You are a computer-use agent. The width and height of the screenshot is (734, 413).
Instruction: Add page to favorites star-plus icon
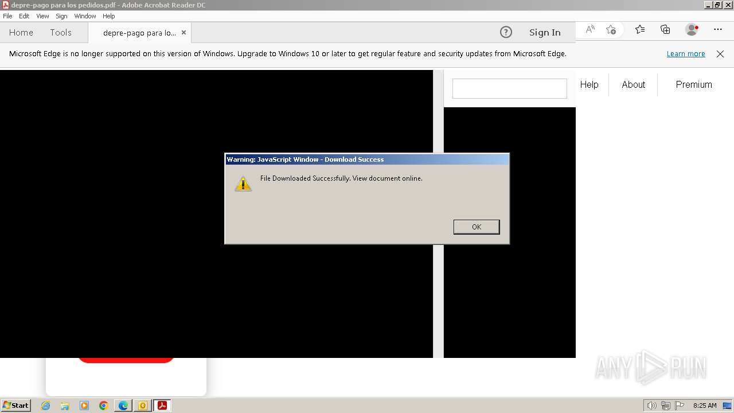pos(611,29)
